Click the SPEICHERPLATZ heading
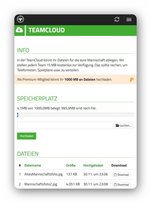The width and height of the screenshot is (151, 203). (37, 99)
